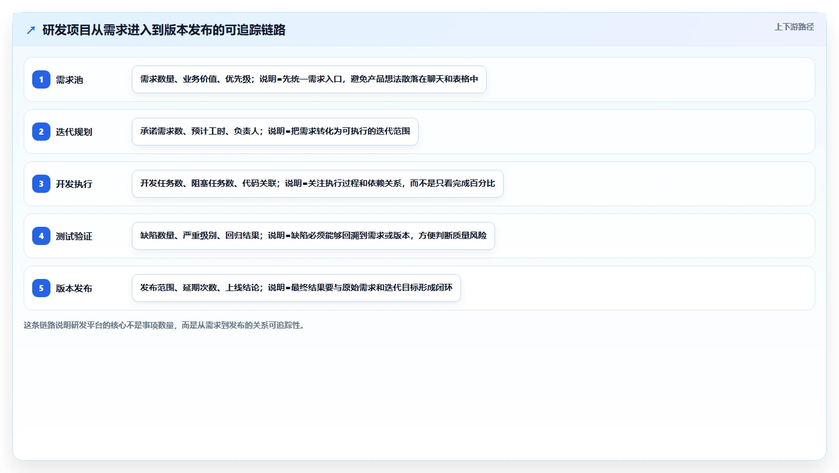The height and width of the screenshot is (473, 839).
Task: Select the 开发执行 step label
Action: coord(74,184)
